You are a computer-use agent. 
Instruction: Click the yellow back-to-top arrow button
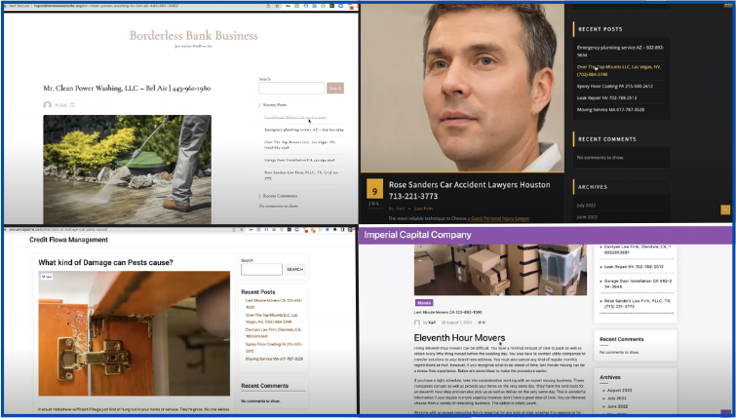click(725, 209)
